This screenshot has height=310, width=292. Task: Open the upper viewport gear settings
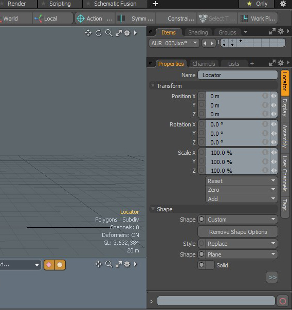click(127, 33)
